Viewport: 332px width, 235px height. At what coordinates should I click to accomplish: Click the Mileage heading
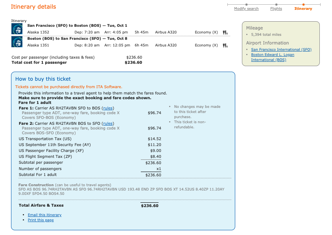[255, 28]
